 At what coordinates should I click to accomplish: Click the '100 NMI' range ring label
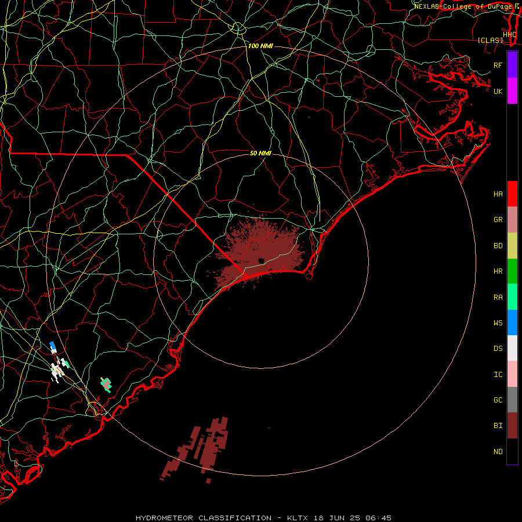point(260,46)
